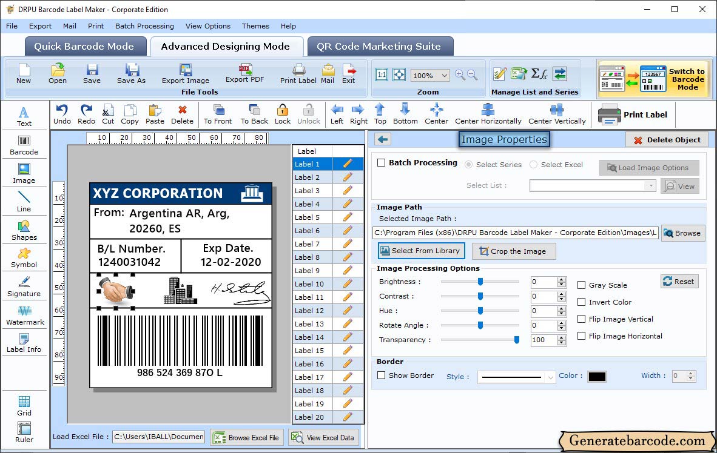This screenshot has width=717, height=453.
Task: Switch to Quick Barcode Mode tab
Action: [84, 46]
